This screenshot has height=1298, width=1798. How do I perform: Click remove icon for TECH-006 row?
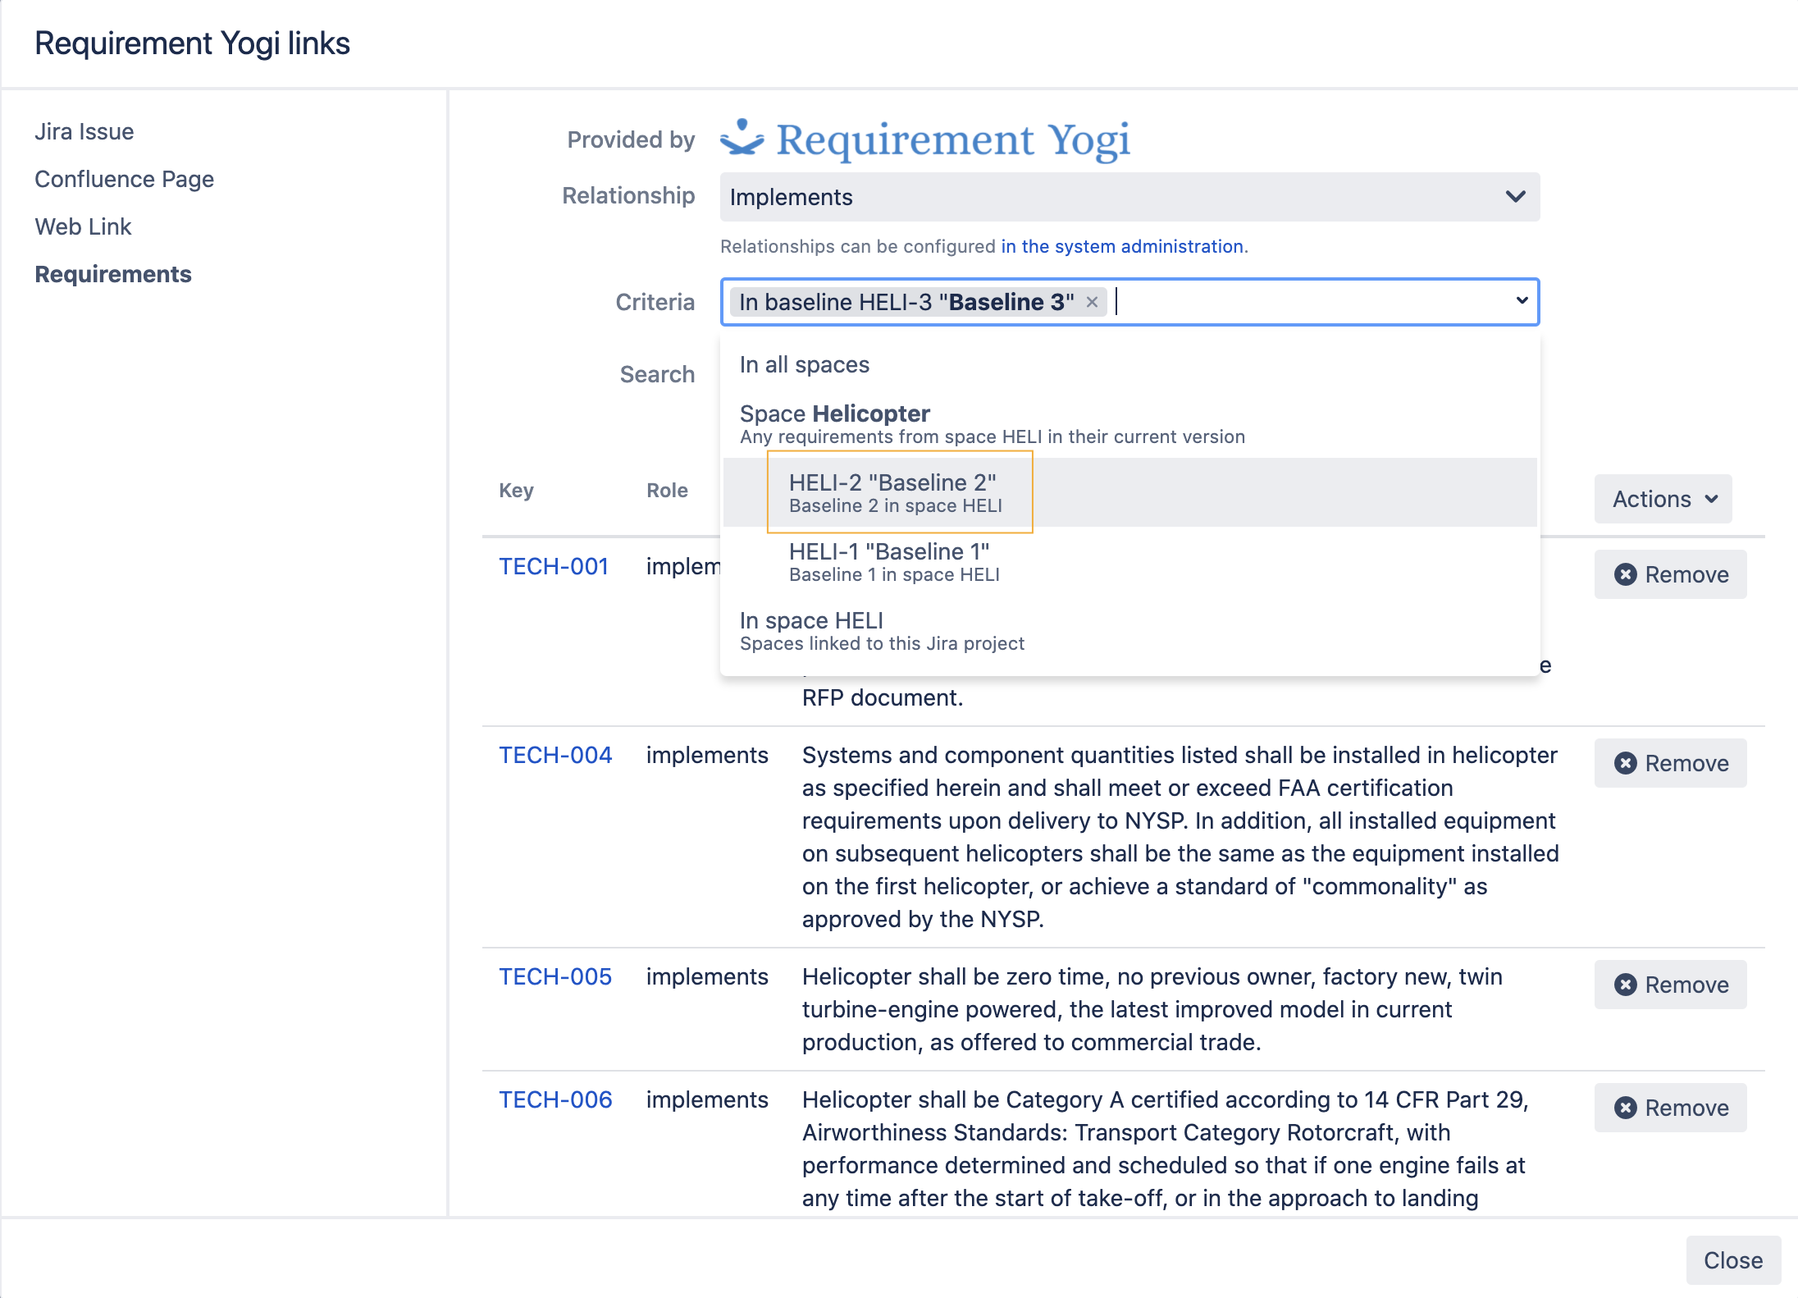click(x=1625, y=1108)
